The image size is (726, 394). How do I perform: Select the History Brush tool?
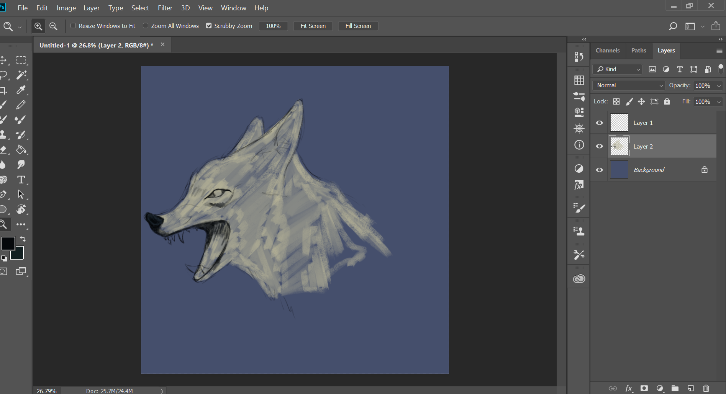point(21,135)
